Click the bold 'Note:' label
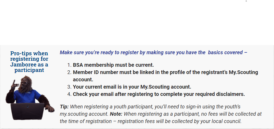The height and width of the screenshot is (129, 274). point(116,114)
